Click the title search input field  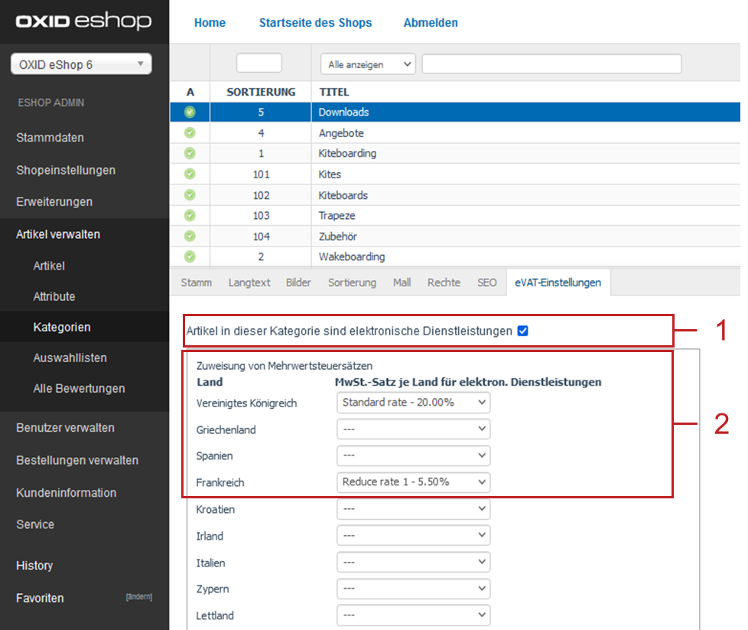click(x=551, y=64)
